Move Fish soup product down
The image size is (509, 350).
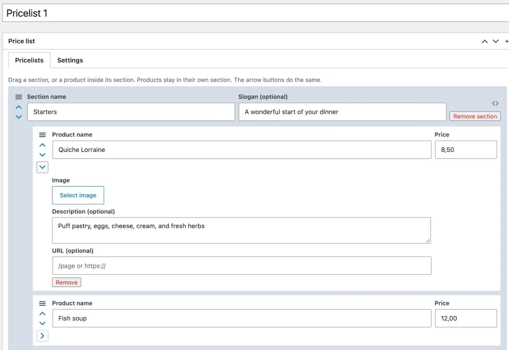(42, 323)
